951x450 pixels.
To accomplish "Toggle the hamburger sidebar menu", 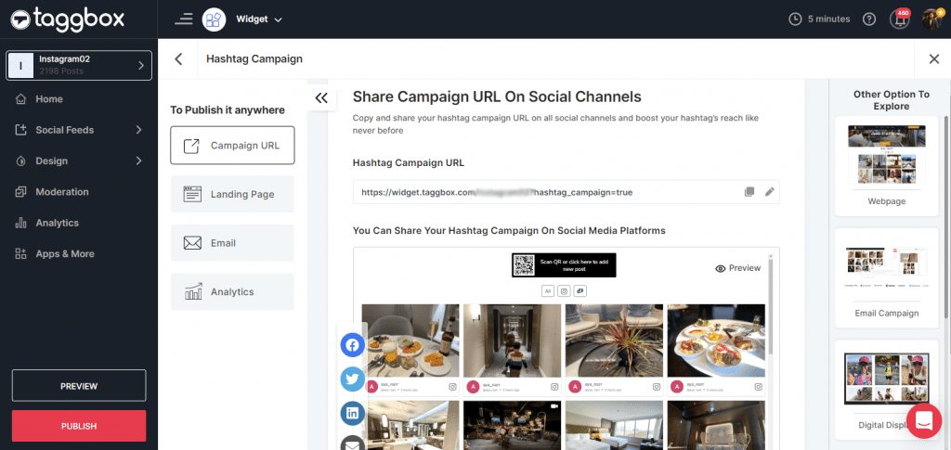I will tap(183, 19).
